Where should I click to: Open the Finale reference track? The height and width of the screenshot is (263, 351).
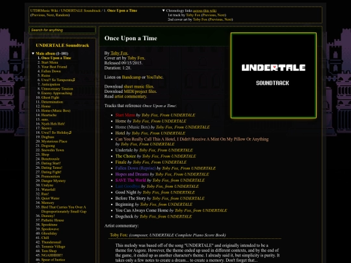pos(121,162)
